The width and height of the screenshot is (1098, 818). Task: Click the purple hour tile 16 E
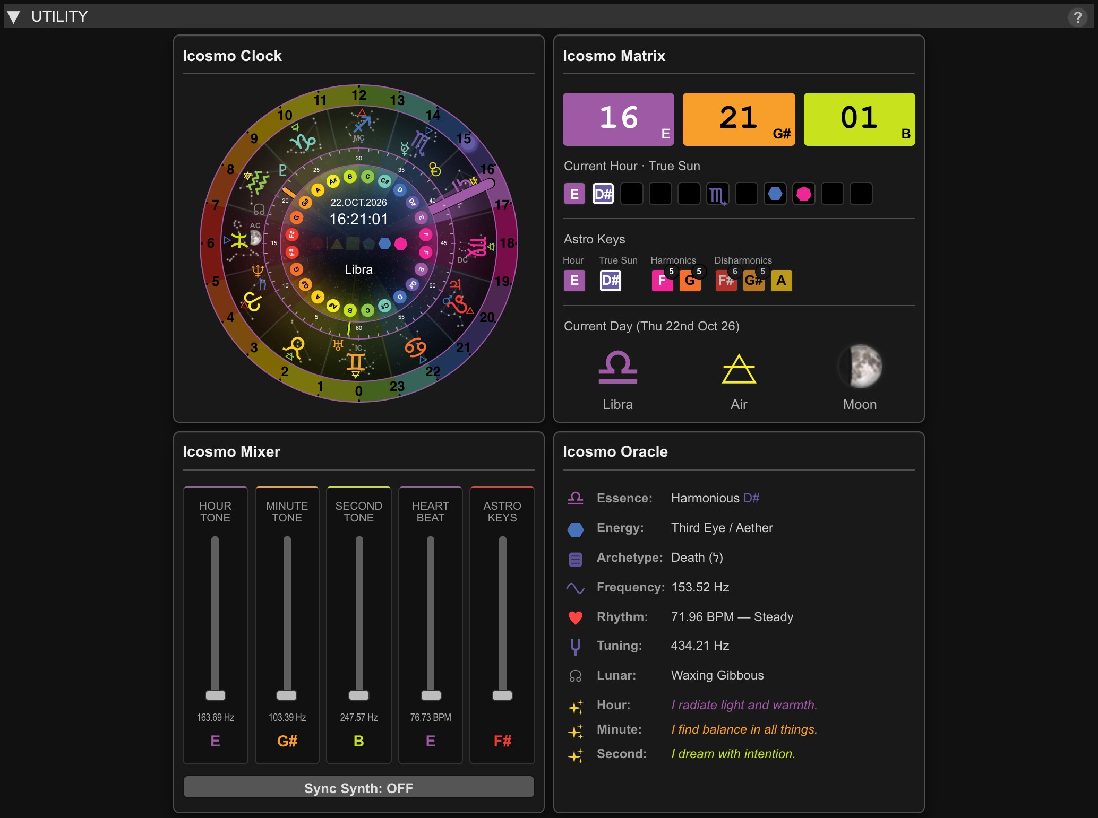pyautogui.click(x=619, y=119)
